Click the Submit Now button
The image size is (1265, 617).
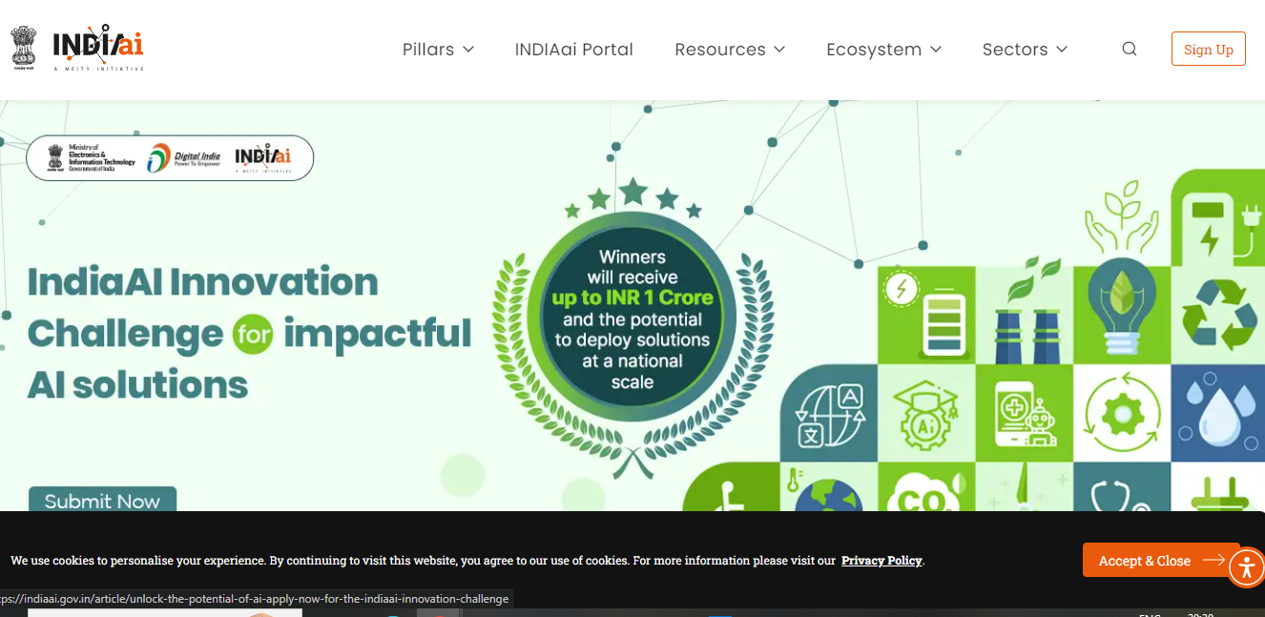(103, 500)
